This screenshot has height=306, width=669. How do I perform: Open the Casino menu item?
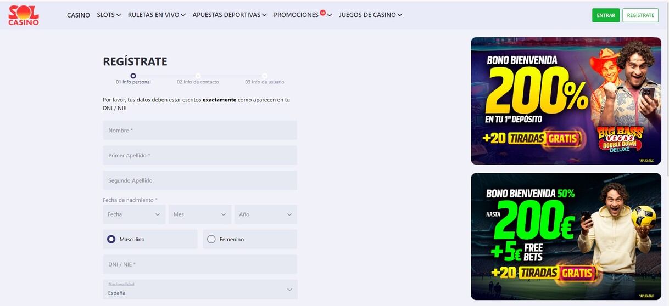[x=79, y=15]
